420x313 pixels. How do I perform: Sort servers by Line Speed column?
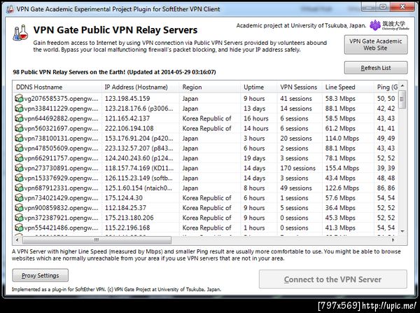click(x=348, y=88)
